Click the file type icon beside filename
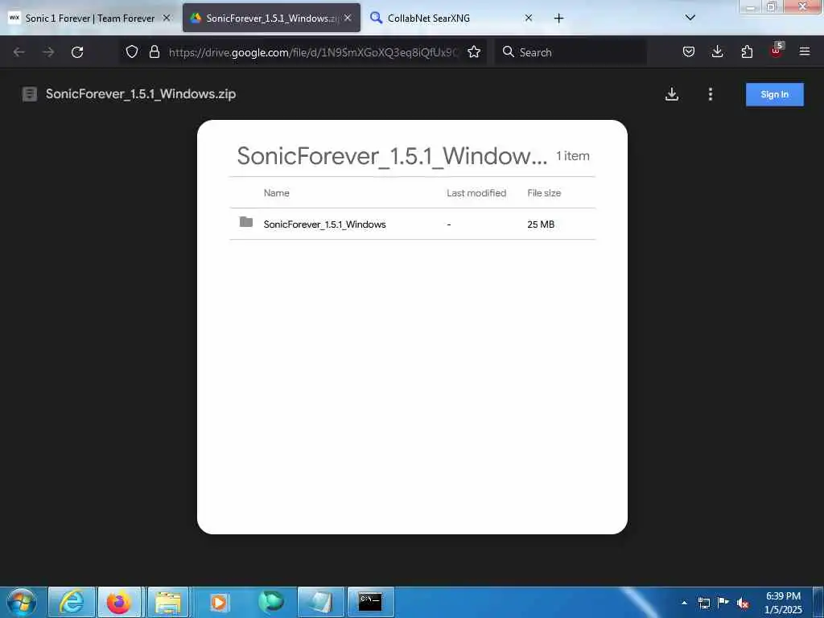Viewport: 824px width, 618px height. [30, 94]
